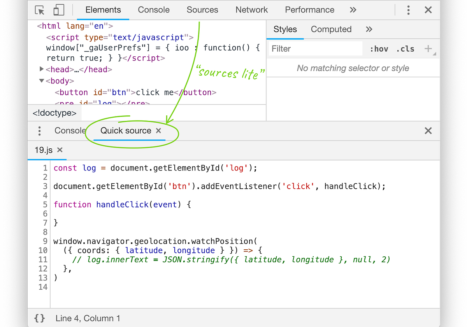The image size is (467, 327).
Task: Select the button id="btn" element line
Action: click(135, 92)
